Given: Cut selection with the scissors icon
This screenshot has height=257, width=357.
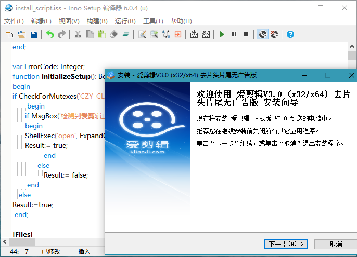Looking at the screenshot, I should pyautogui.click(x=78, y=34).
